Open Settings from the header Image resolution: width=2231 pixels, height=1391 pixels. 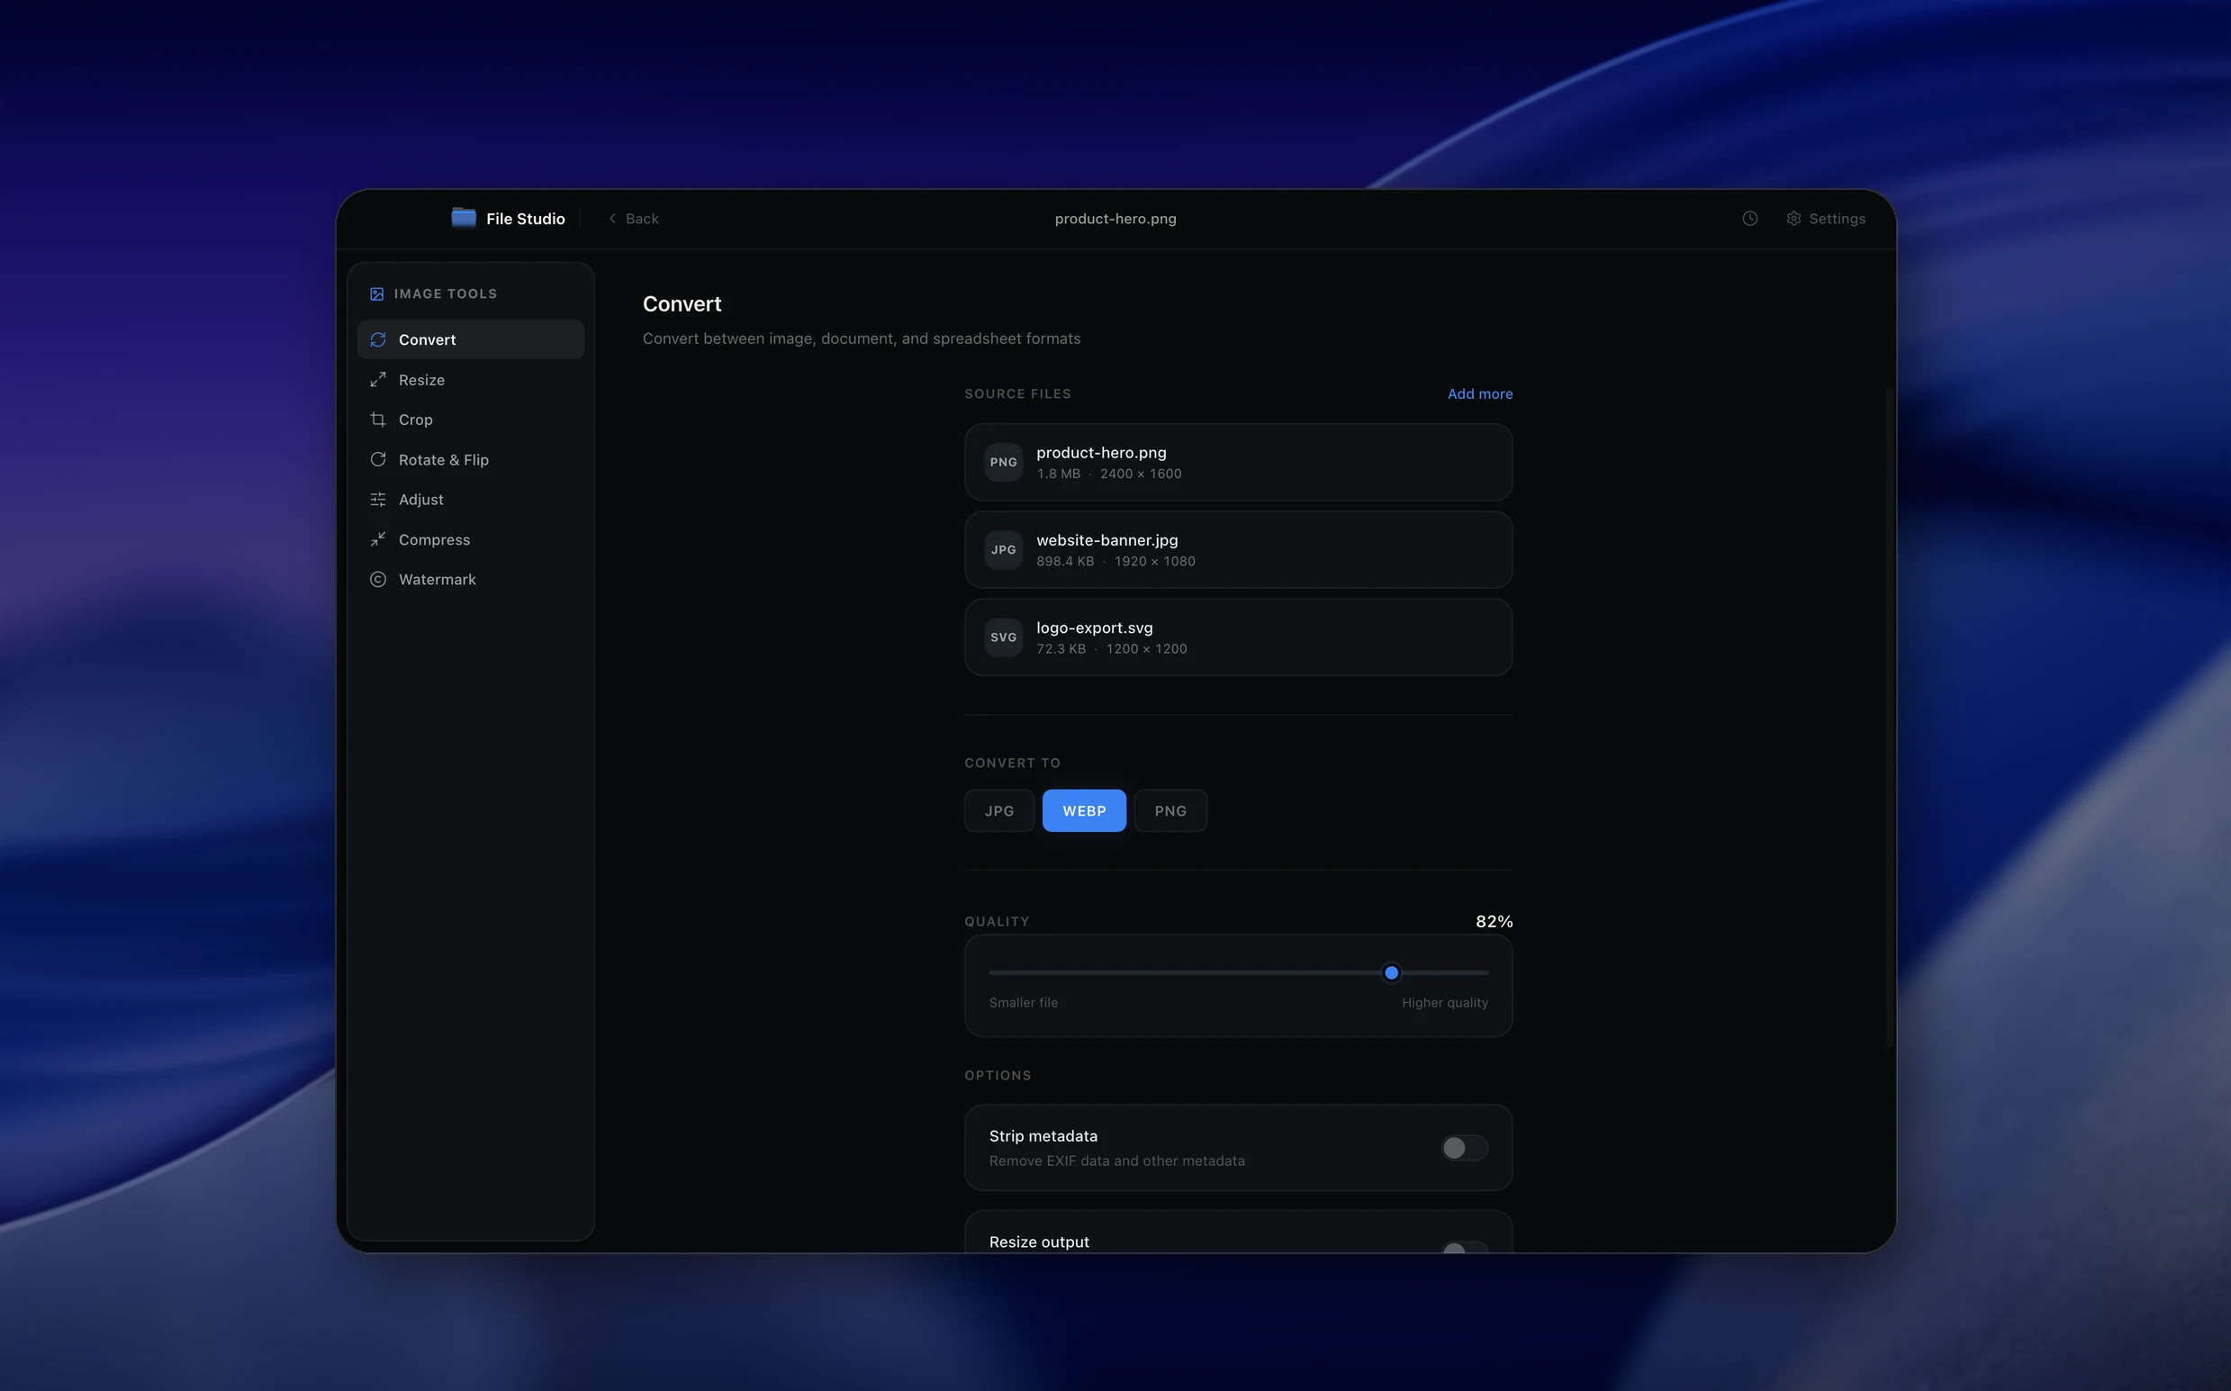[x=1826, y=218]
